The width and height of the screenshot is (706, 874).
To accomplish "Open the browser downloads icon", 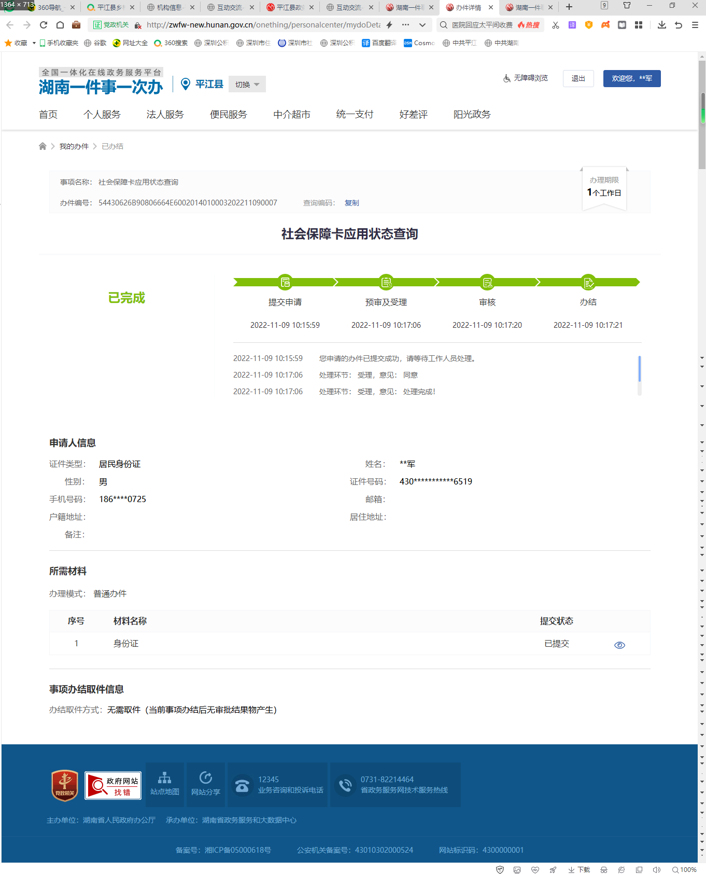I will click(x=662, y=25).
